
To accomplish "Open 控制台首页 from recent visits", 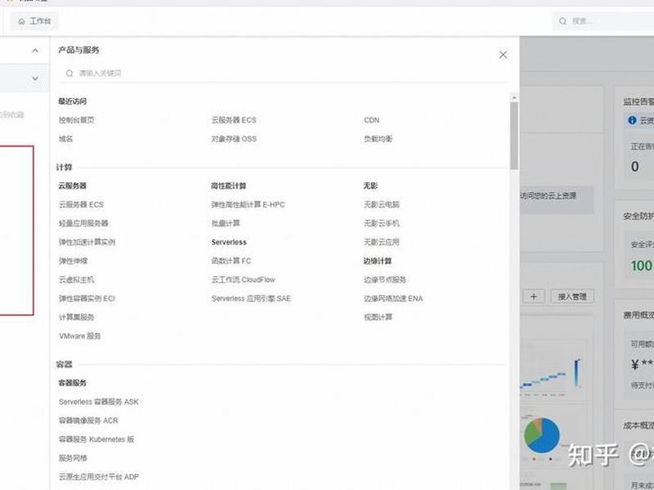I will [x=76, y=120].
